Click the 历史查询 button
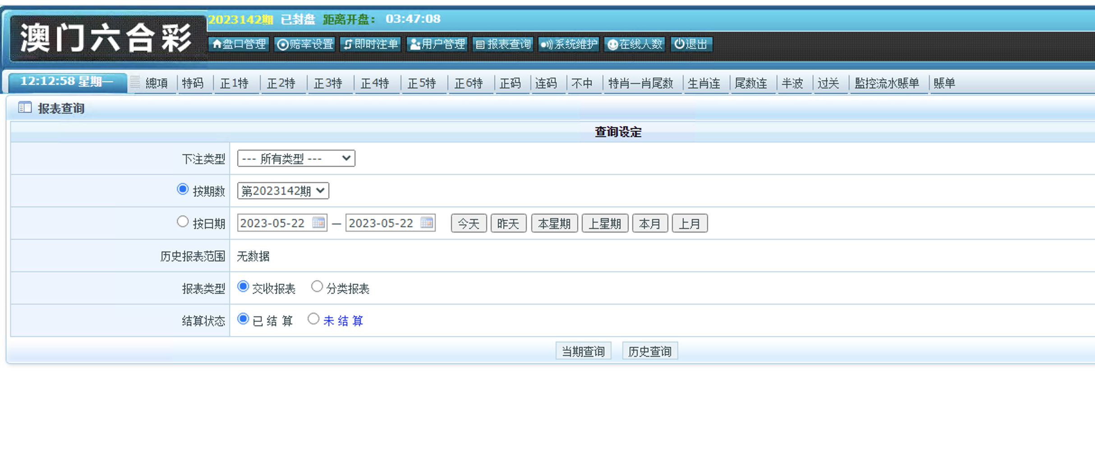 pyautogui.click(x=650, y=351)
